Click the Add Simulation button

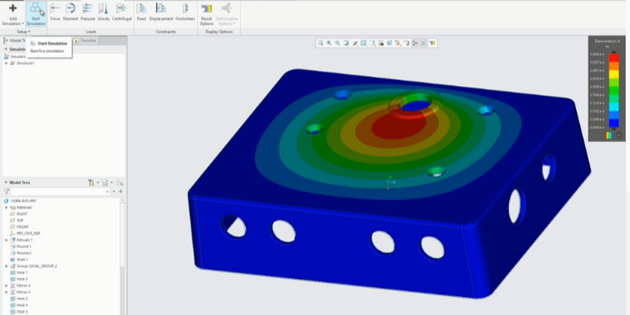point(13,13)
